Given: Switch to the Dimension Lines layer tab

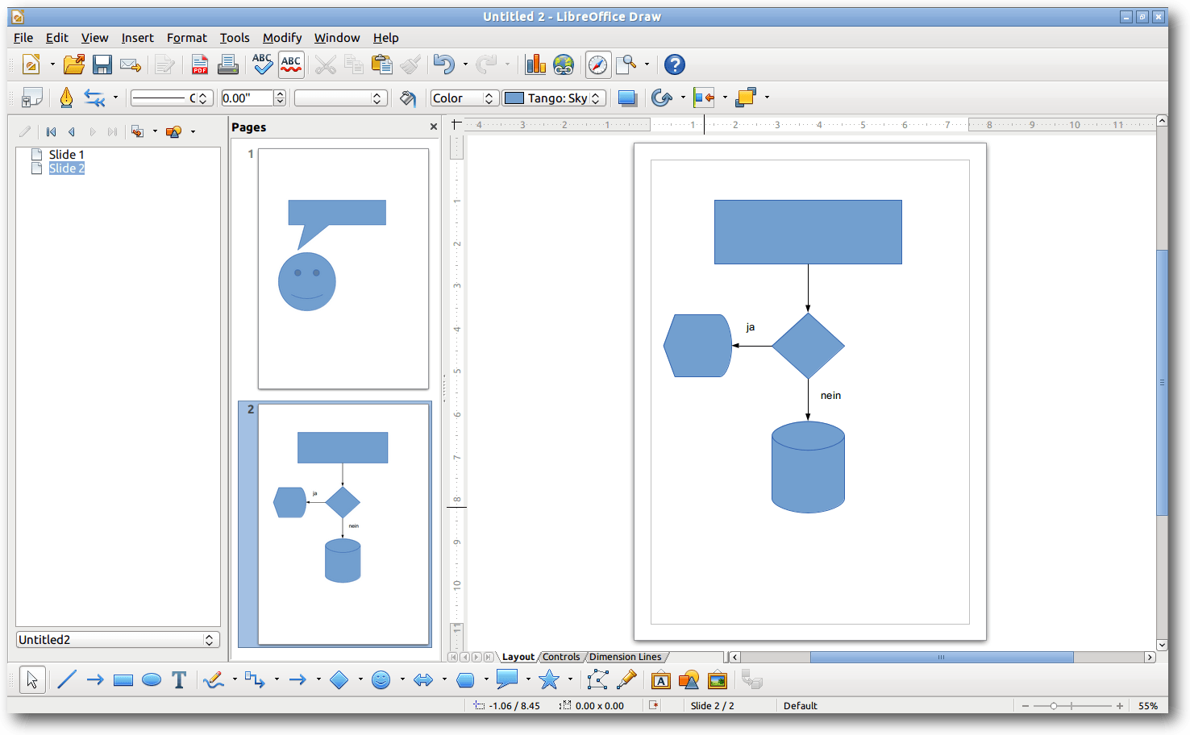Looking at the screenshot, I should click(x=625, y=657).
